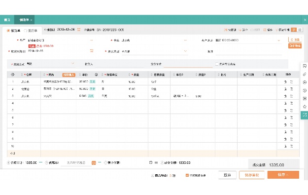The height and width of the screenshot is (195, 308).
Task: Click the solid orange button below settings
Action: tap(295, 45)
